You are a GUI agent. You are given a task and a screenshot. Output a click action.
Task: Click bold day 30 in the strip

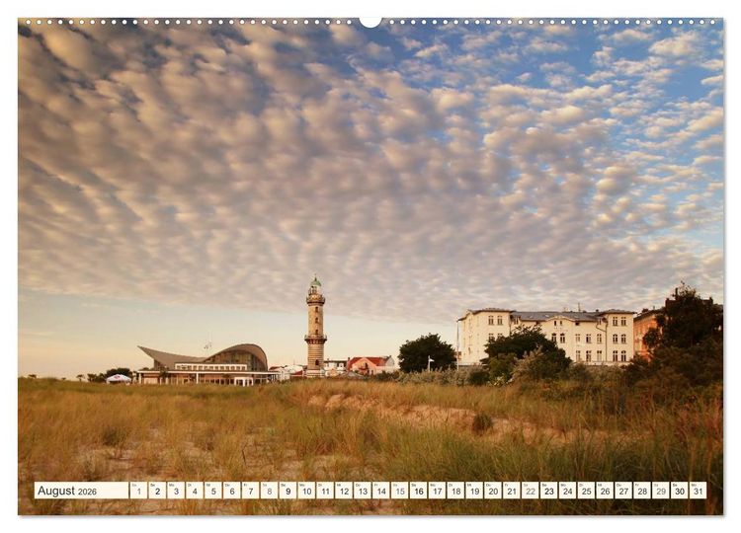click(680, 490)
